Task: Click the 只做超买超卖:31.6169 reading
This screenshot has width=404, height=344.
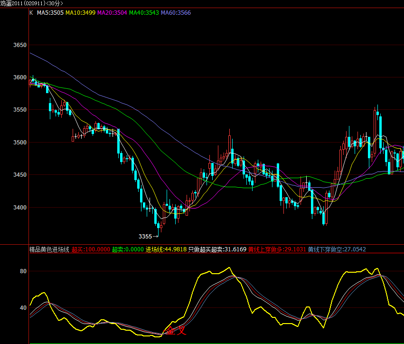Action: pos(217,249)
